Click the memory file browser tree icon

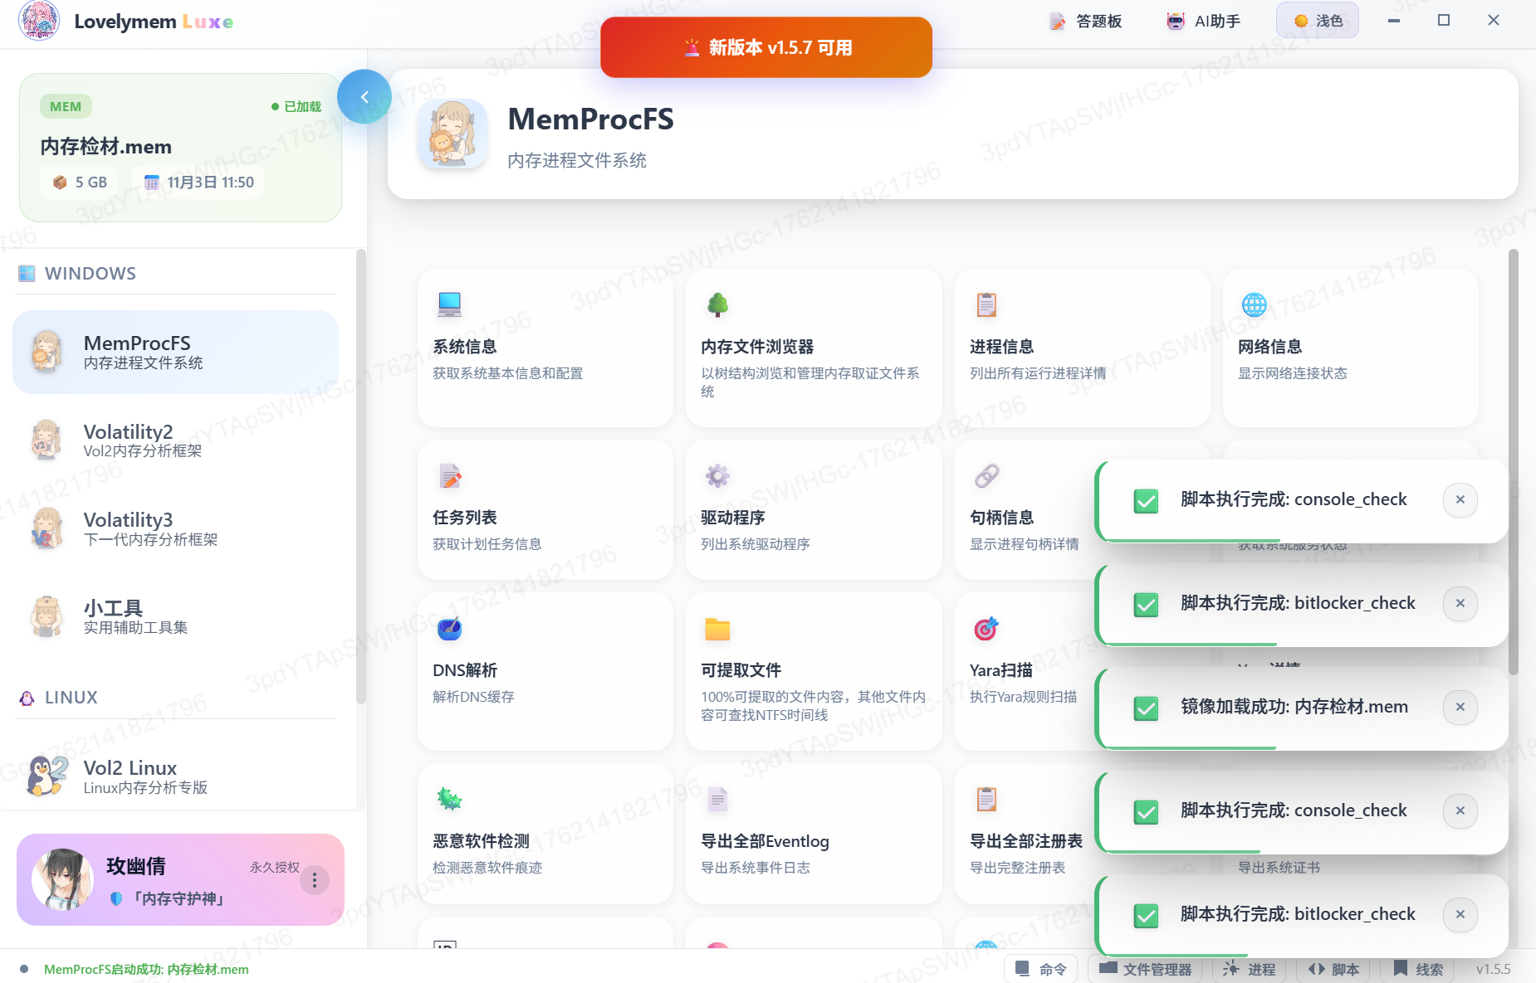click(717, 304)
